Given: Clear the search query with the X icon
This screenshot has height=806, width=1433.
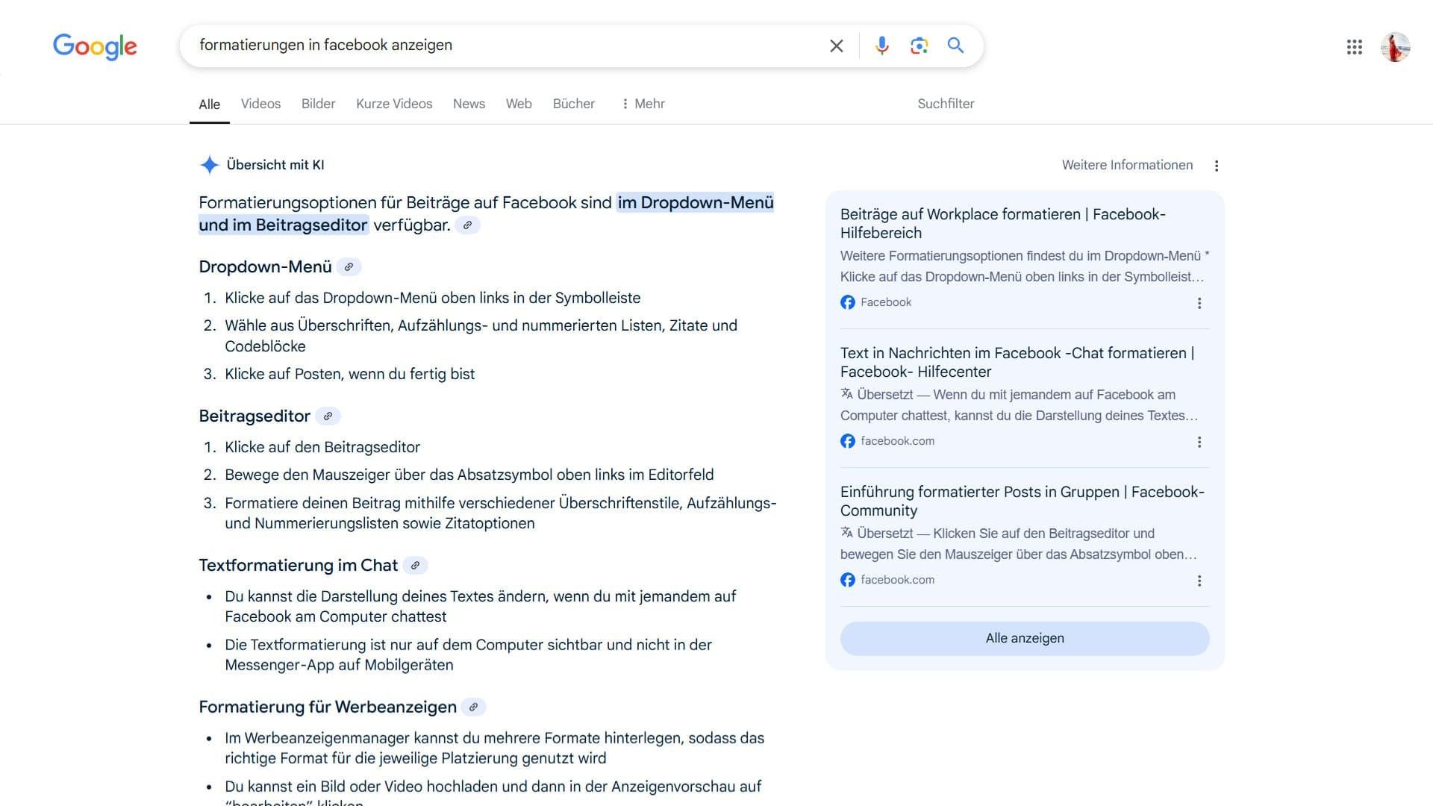Looking at the screenshot, I should click(x=836, y=46).
